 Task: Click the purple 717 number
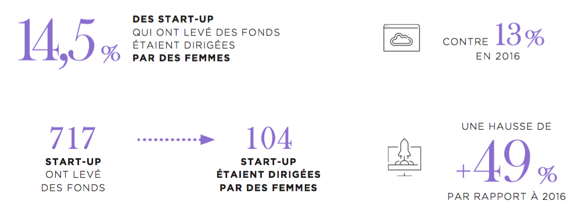[73, 139]
